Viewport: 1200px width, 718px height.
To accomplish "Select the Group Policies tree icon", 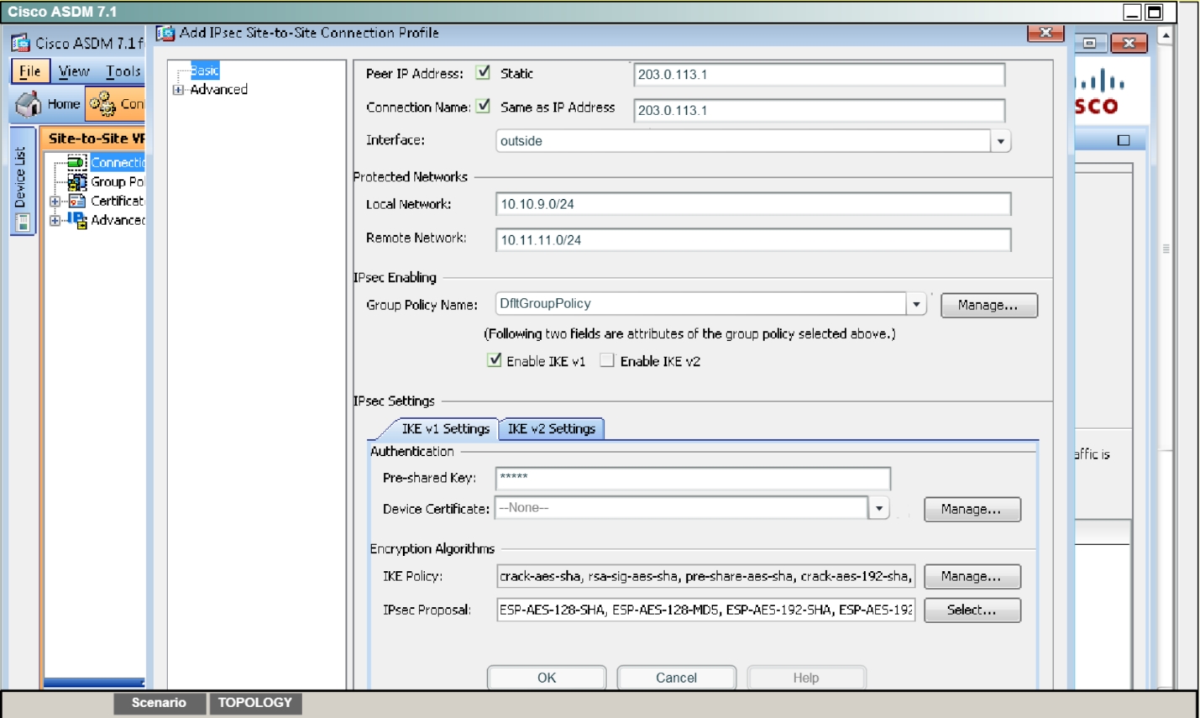I will tap(76, 181).
